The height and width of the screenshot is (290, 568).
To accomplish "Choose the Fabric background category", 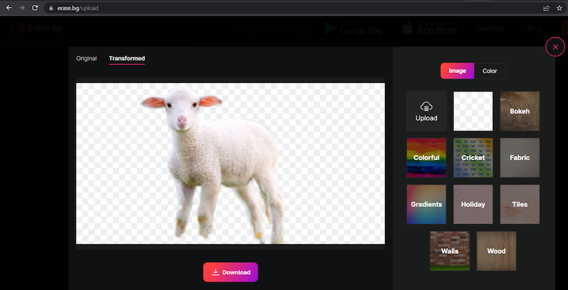I will point(520,157).
